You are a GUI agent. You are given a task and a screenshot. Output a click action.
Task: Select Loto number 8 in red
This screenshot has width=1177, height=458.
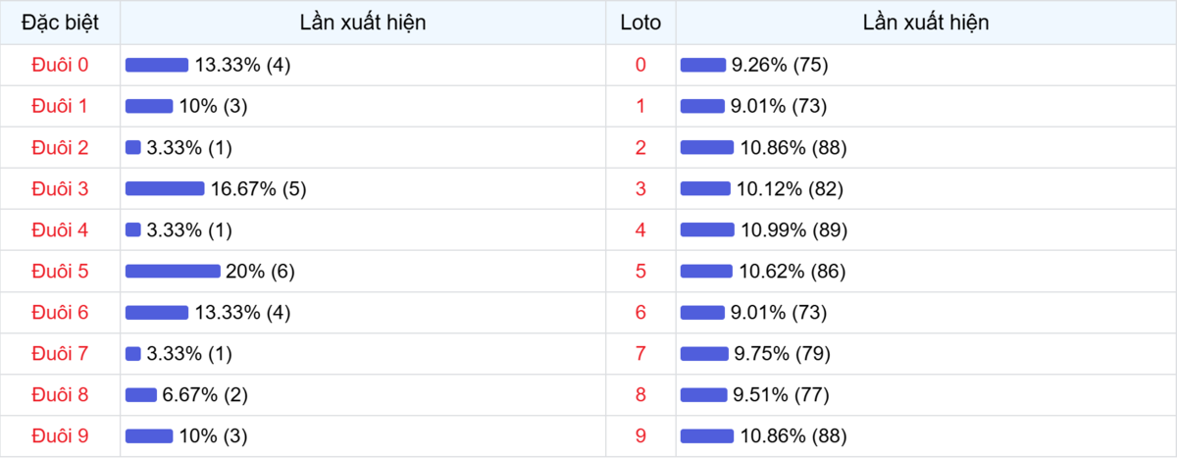(x=640, y=395)
